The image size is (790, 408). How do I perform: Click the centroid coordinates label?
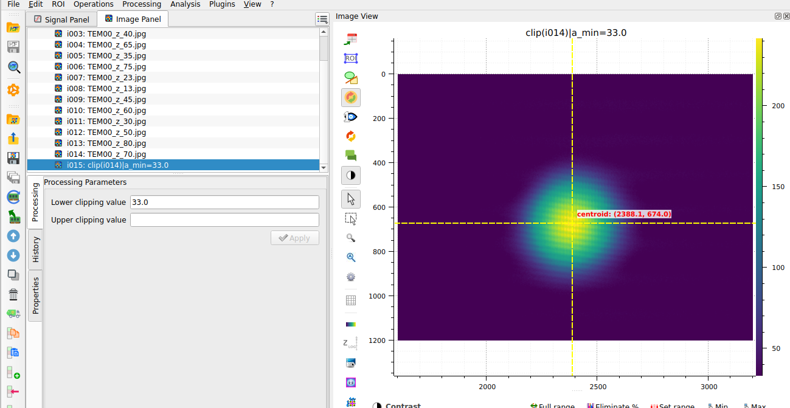[624, 214]
